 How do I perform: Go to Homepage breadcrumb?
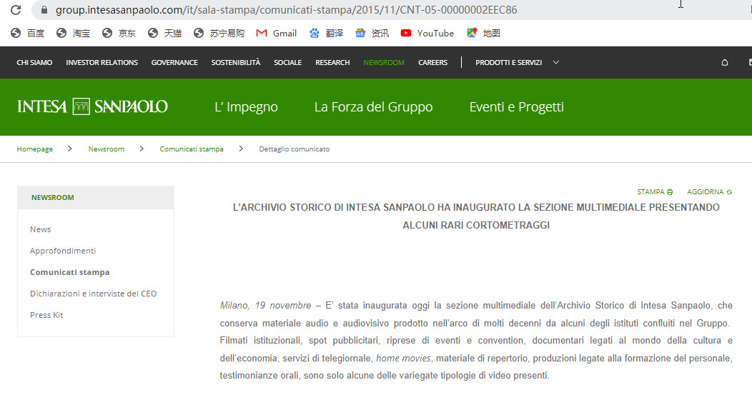pyautogui.click(x=35, y=149)
